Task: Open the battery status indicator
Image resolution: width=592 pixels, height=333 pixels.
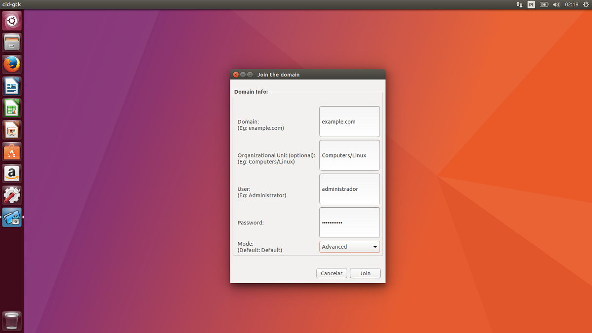Action: [x=544, y=4]
